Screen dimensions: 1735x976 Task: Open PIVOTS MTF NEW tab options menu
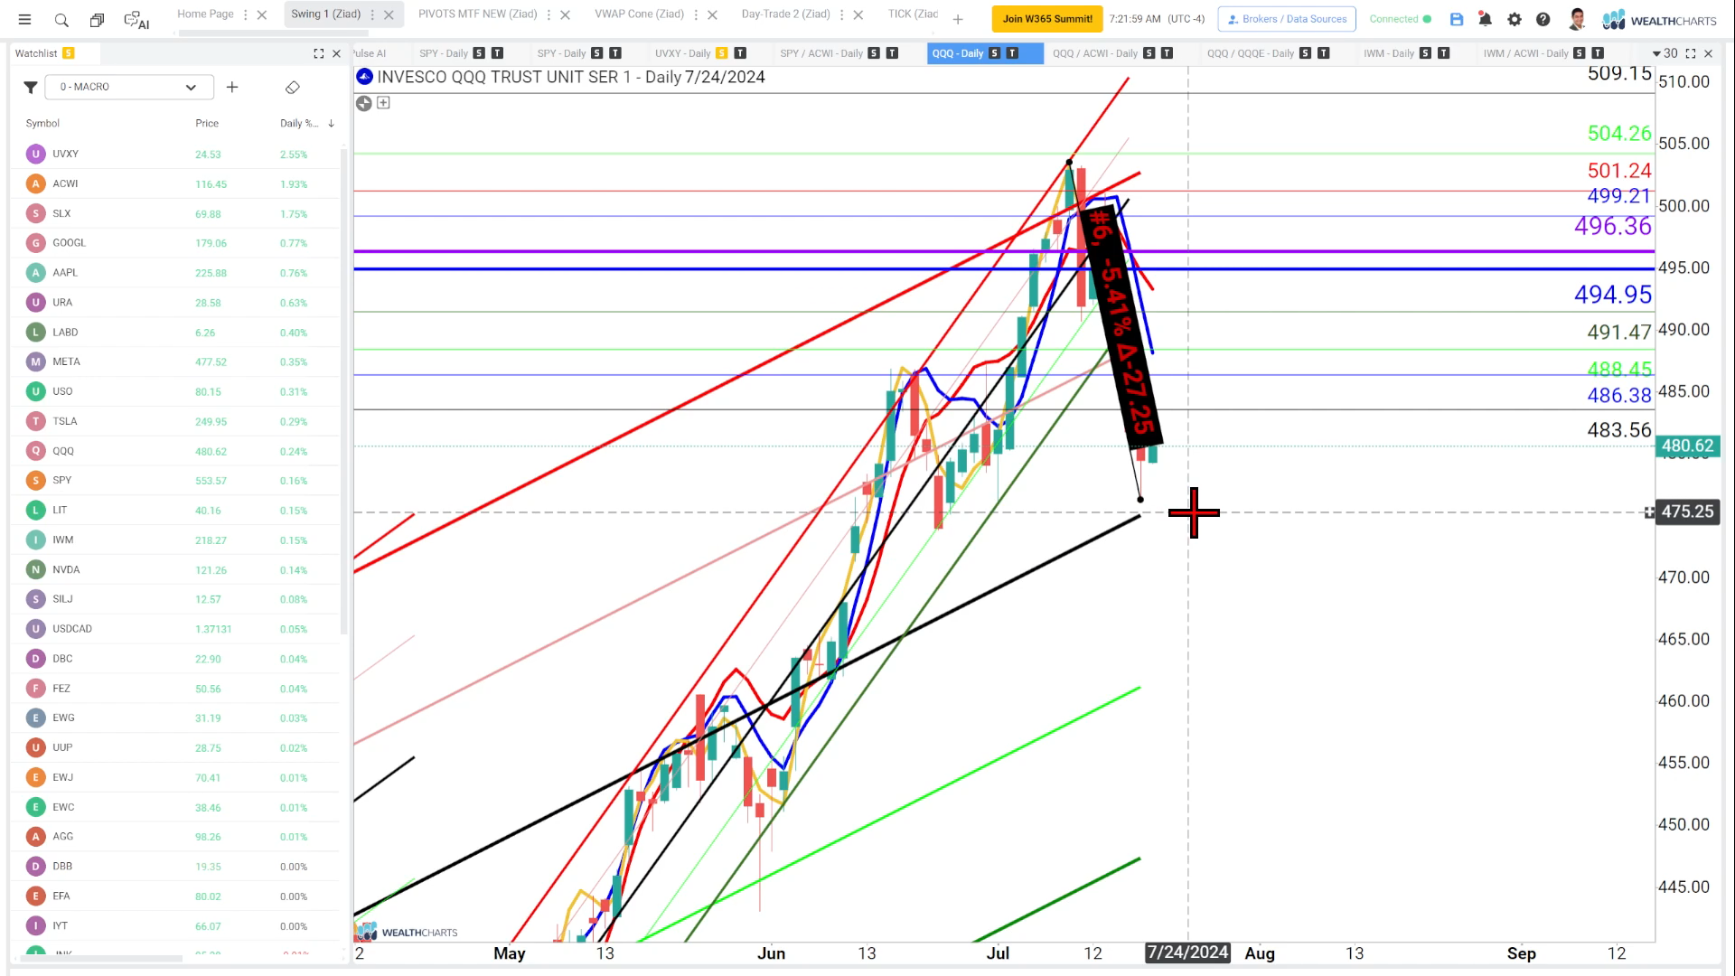pyautogui.click(x=549, y=14)
